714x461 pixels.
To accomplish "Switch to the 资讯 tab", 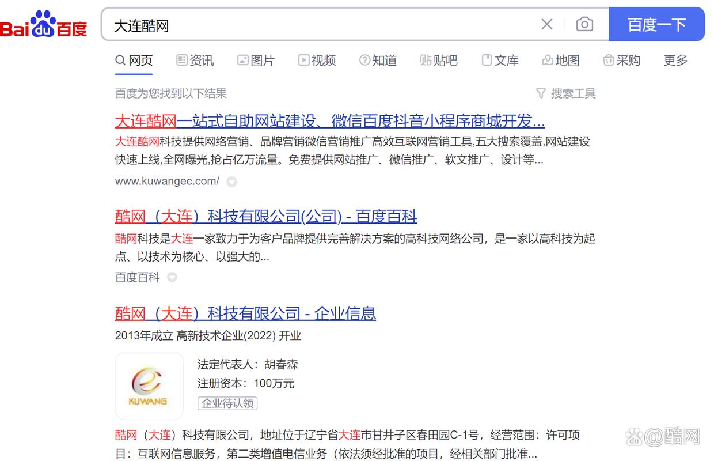I will pyautogui.click(x=195, y=61).
